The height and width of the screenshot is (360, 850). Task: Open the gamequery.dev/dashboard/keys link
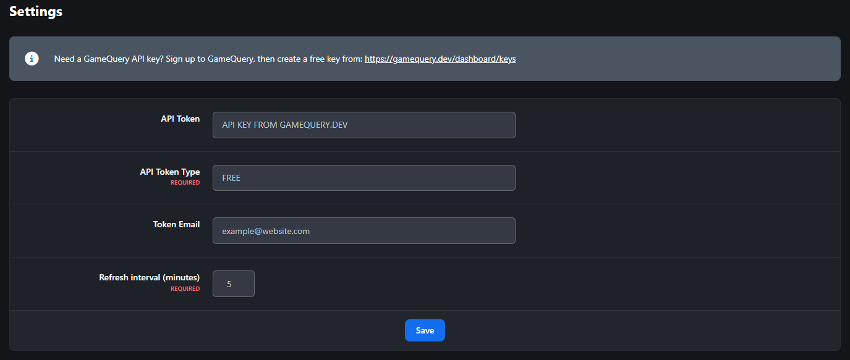click(440, 59)
